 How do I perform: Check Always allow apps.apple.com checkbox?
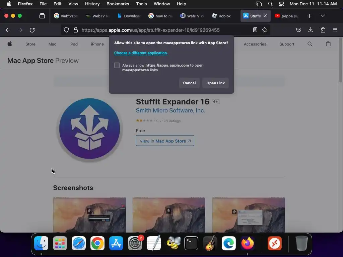pos(117,65)
